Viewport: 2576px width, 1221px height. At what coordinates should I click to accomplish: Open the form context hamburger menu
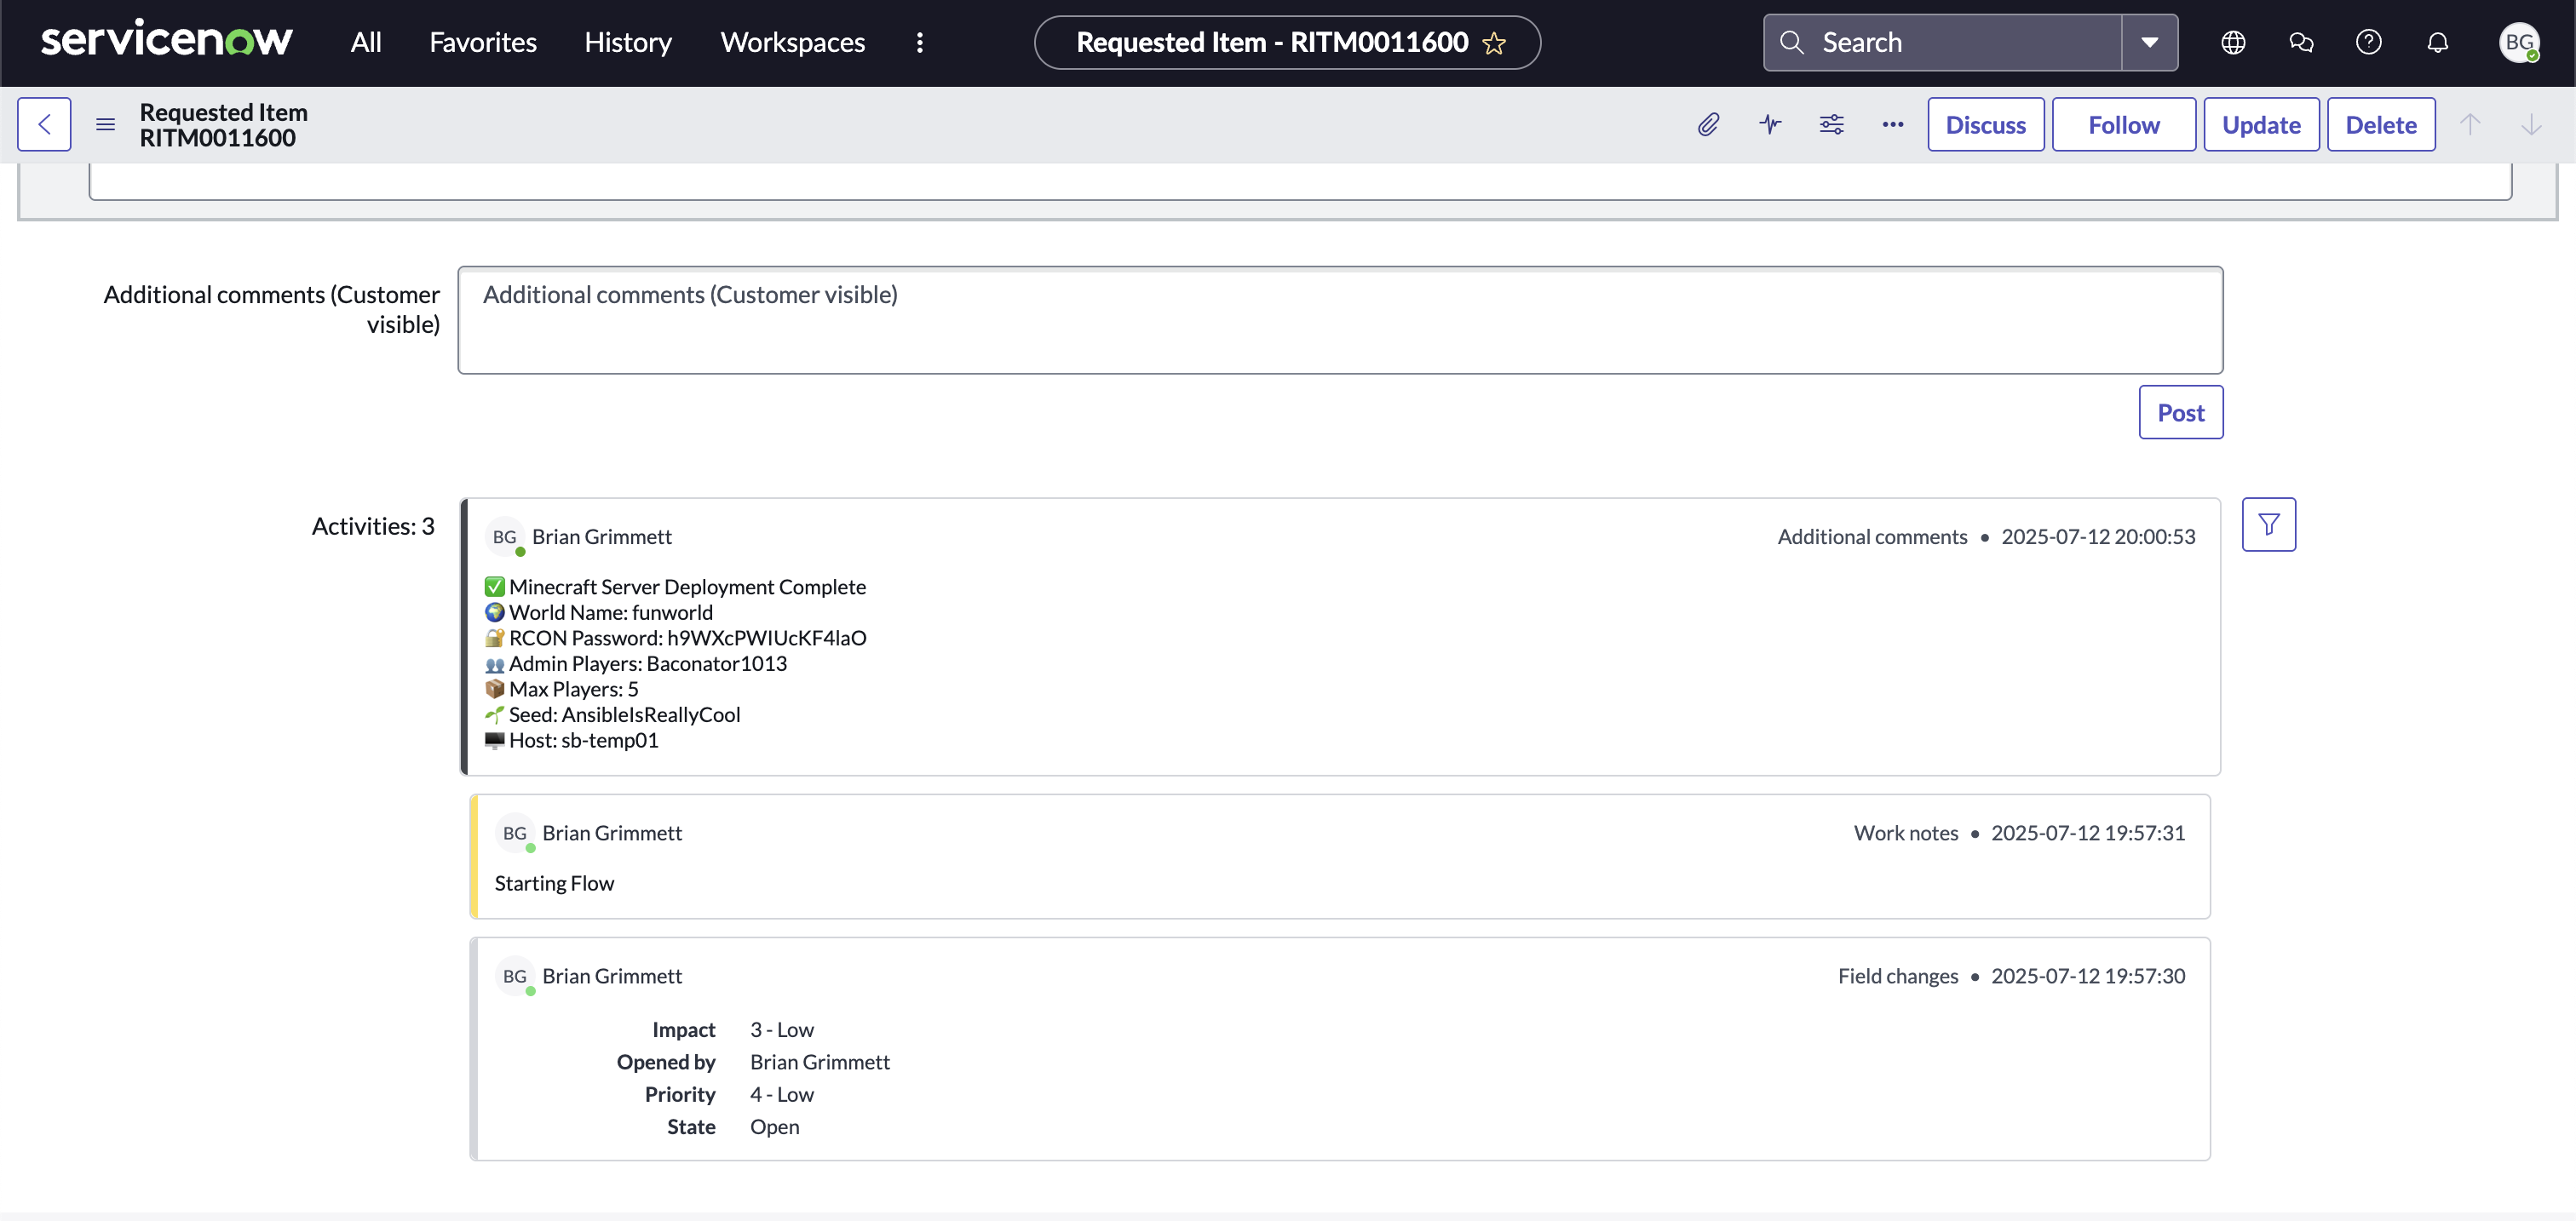pyautogui.click(x=105, y=125)
